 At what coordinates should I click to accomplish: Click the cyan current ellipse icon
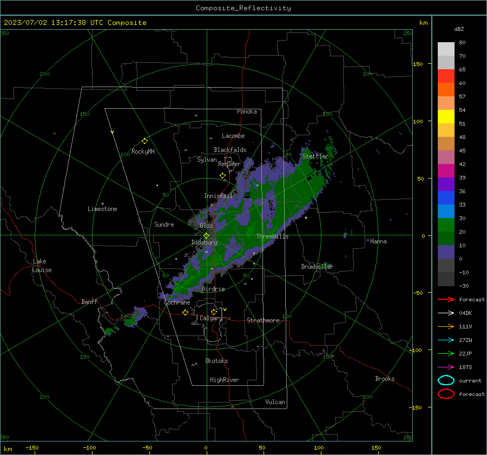coord(446,380)
